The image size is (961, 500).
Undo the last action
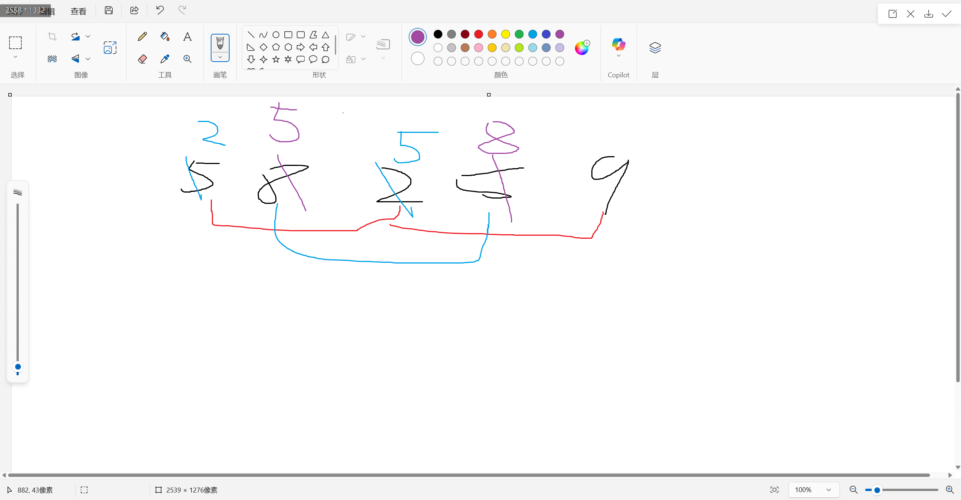pyautogui.click(x=160, y=10)
